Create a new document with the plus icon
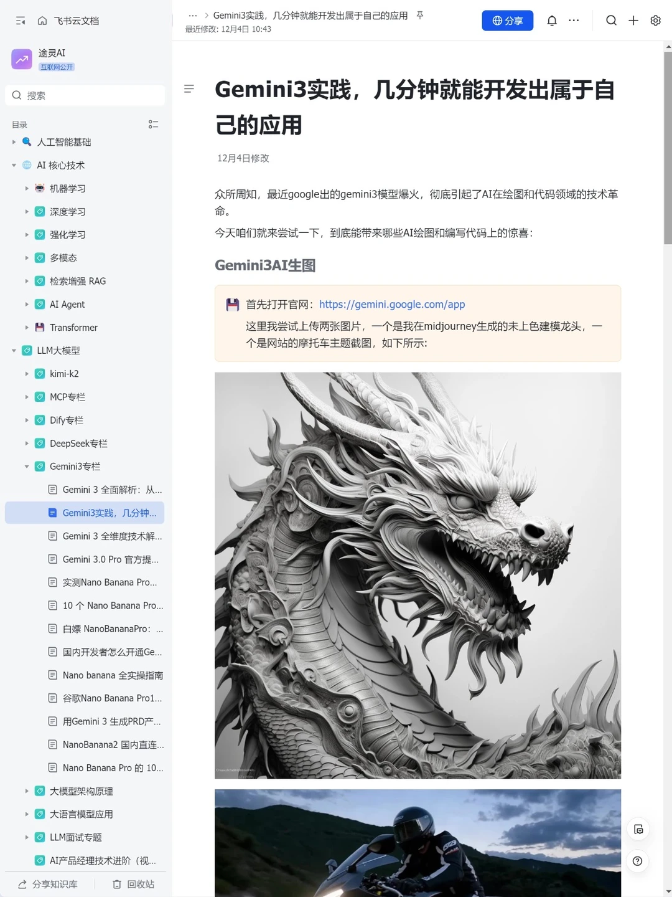The image size is (672, 897). click(x=633, y=21)
